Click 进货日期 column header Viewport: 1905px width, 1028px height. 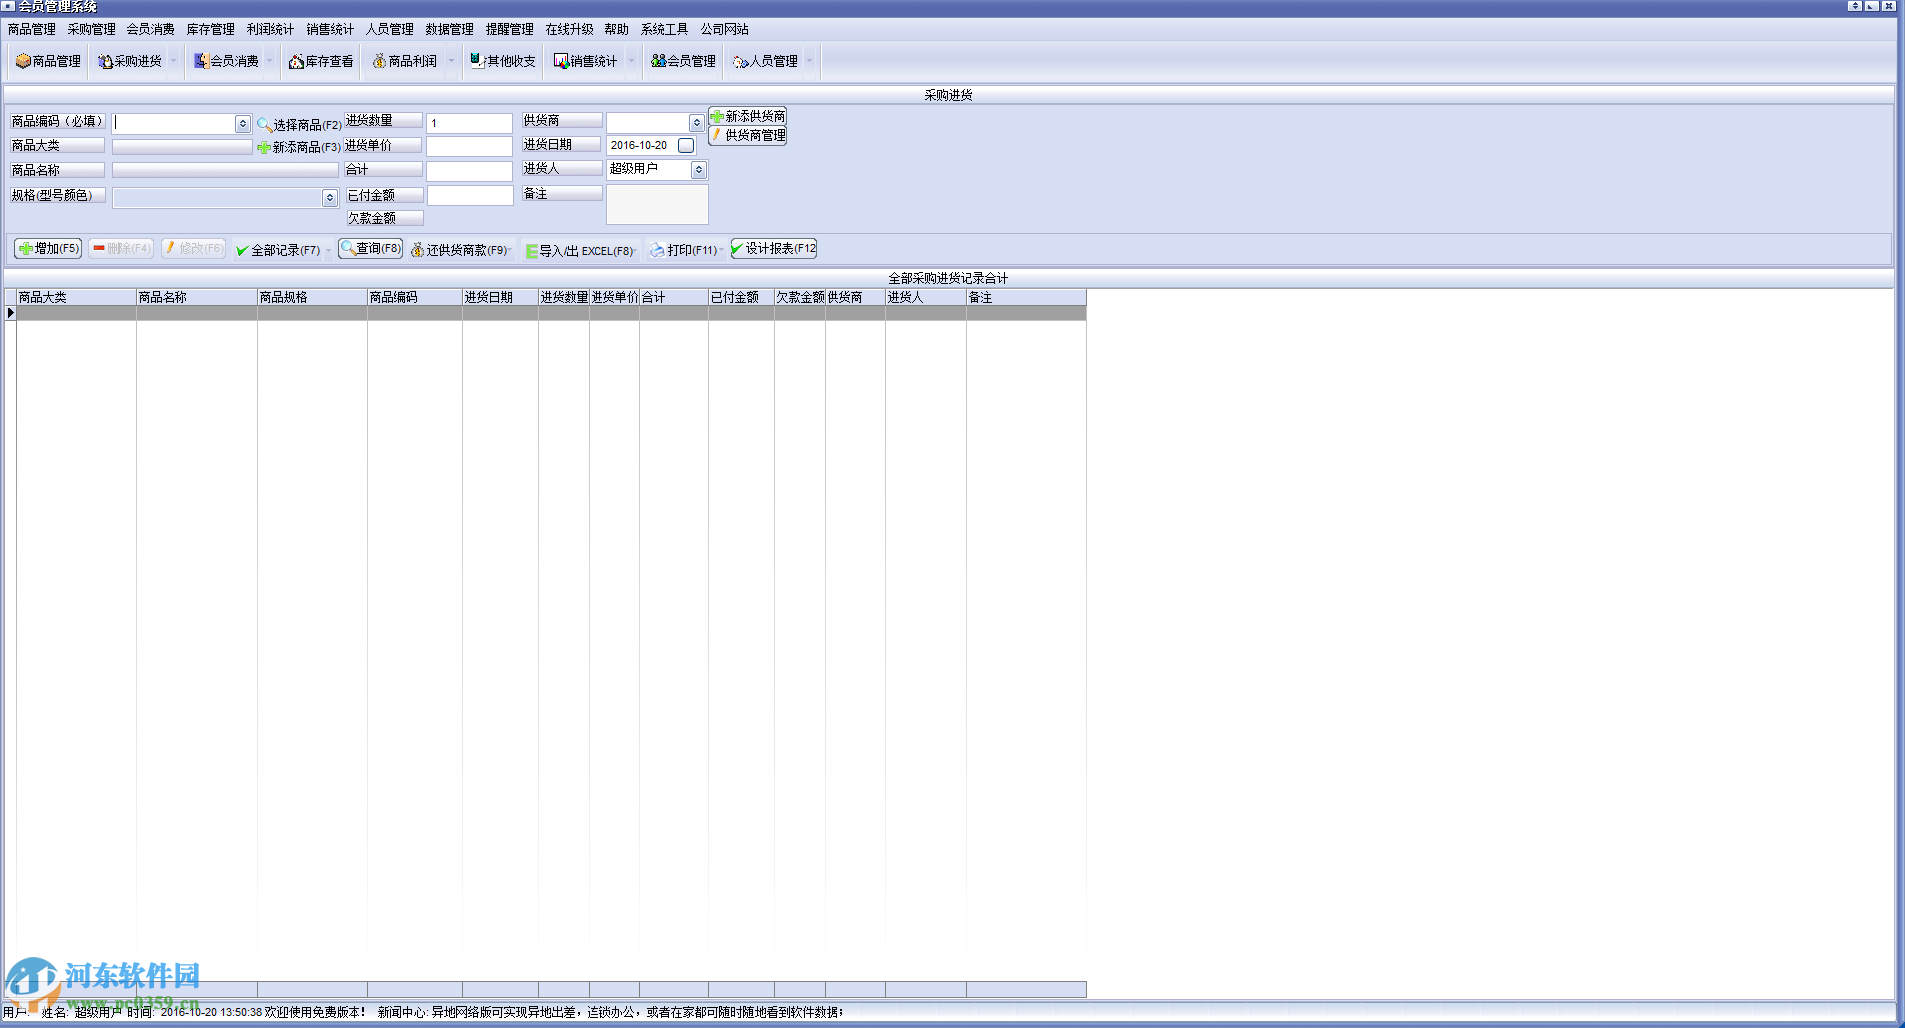(501, 297)
